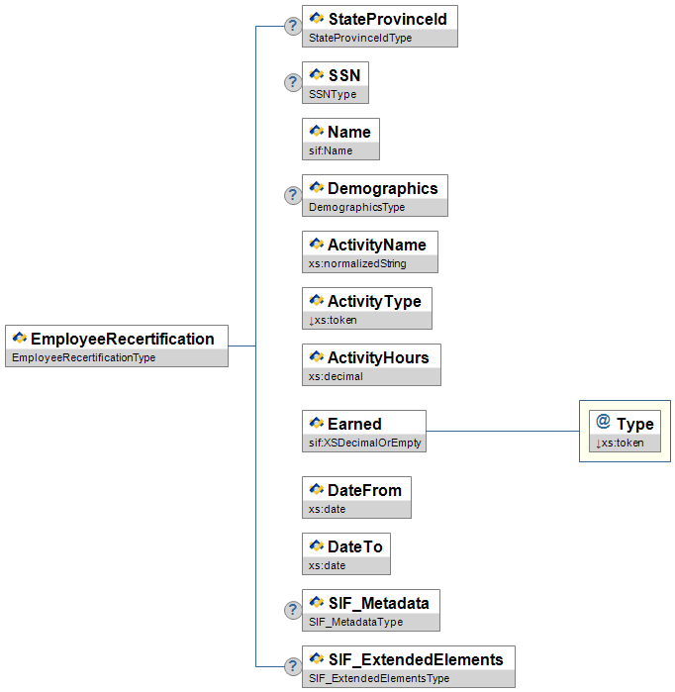Viewport: 675px width, 692px height.
Task: Click the question mark beside SIF_Metadata
Action: point(293,611)
